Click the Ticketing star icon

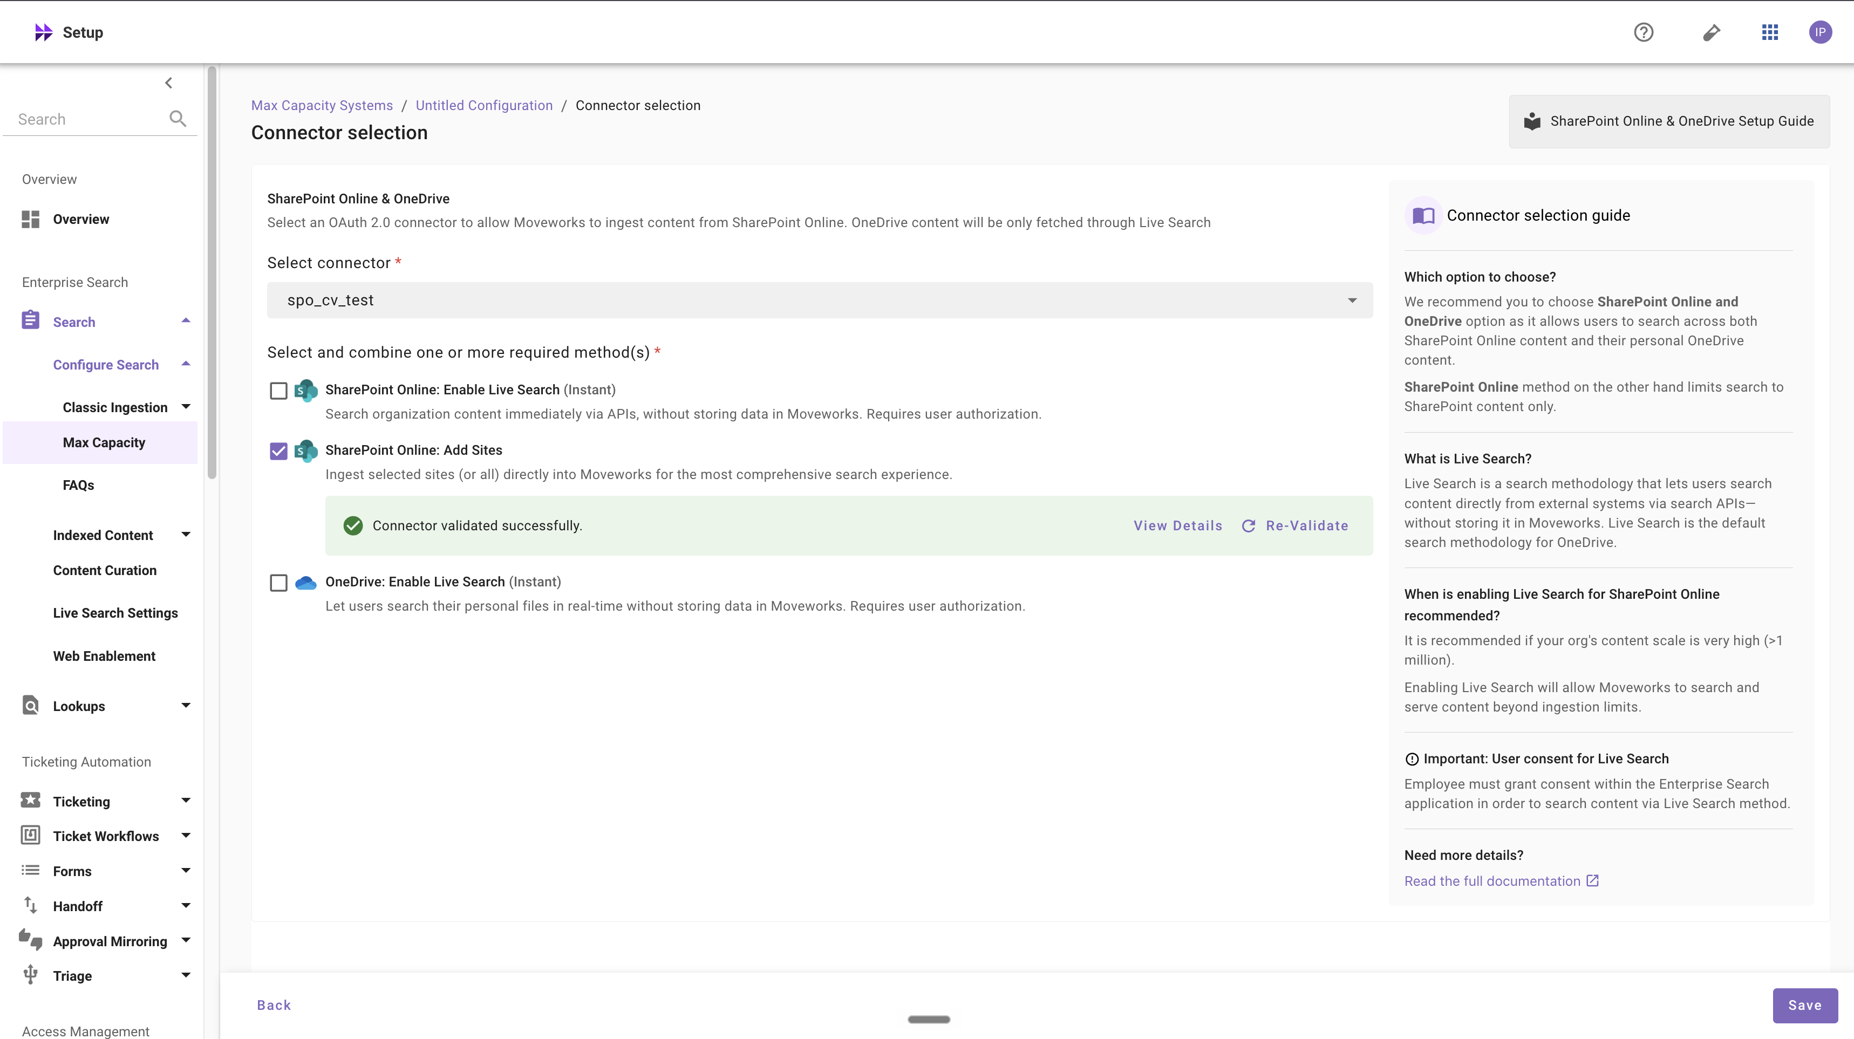(30, 800)
